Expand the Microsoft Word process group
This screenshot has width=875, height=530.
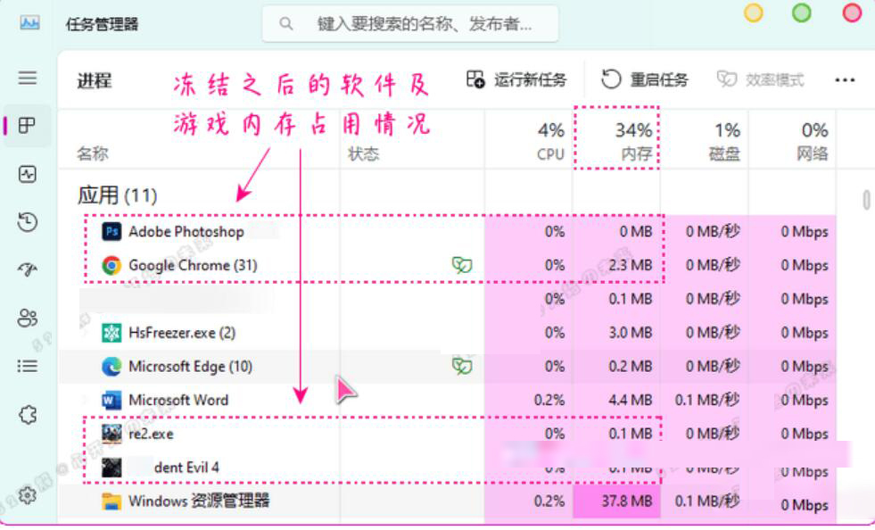tap(87, 400)
